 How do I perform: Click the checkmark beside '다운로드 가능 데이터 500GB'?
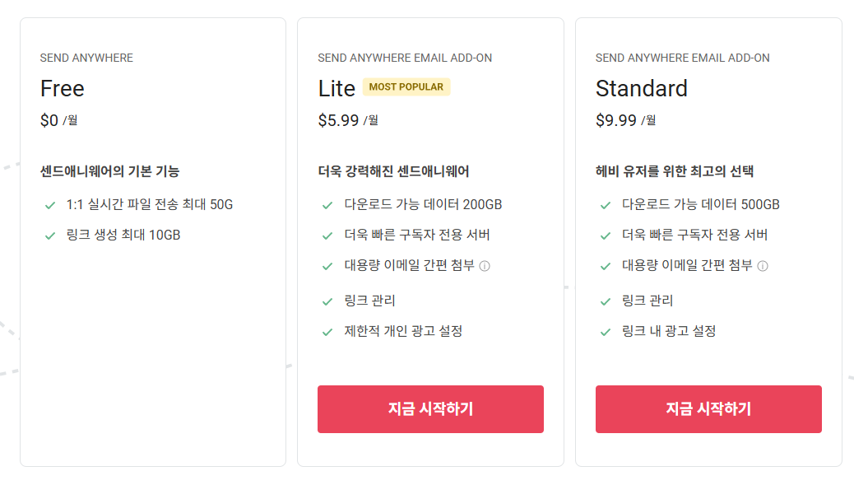click(x=606, y=205)
